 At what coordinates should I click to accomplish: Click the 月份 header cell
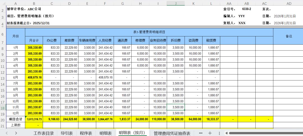click(x=16, y=36)
